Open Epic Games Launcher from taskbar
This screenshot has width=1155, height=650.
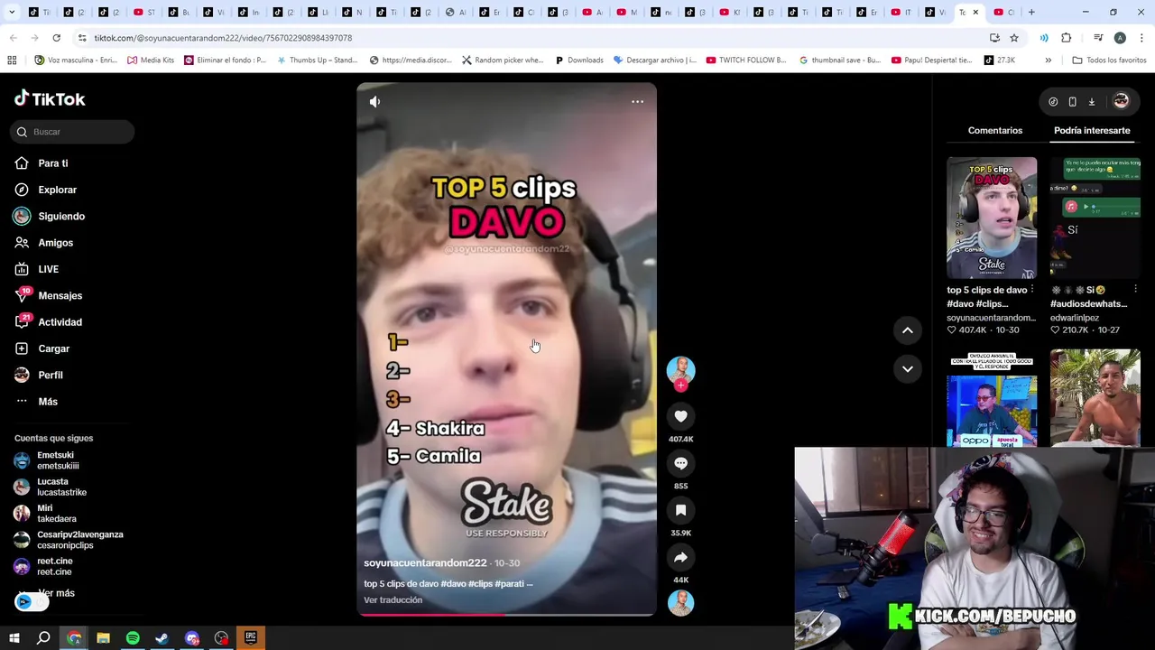[x=251, y=638]
